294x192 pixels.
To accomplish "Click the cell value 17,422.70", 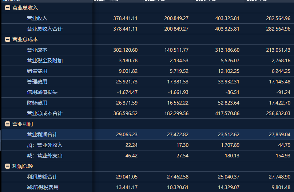I will point(279,103).
